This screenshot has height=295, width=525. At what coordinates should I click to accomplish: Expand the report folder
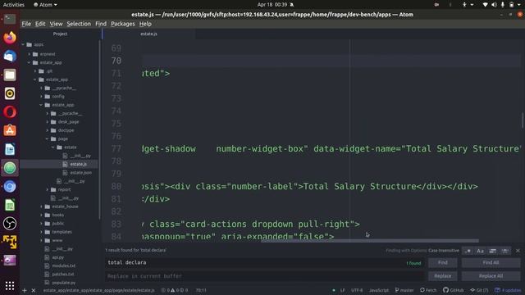click(x=48, y=189)
